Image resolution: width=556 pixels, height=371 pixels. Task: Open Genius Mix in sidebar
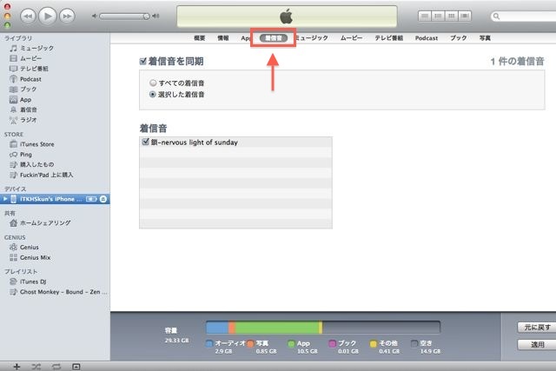[x=35, y=257]
